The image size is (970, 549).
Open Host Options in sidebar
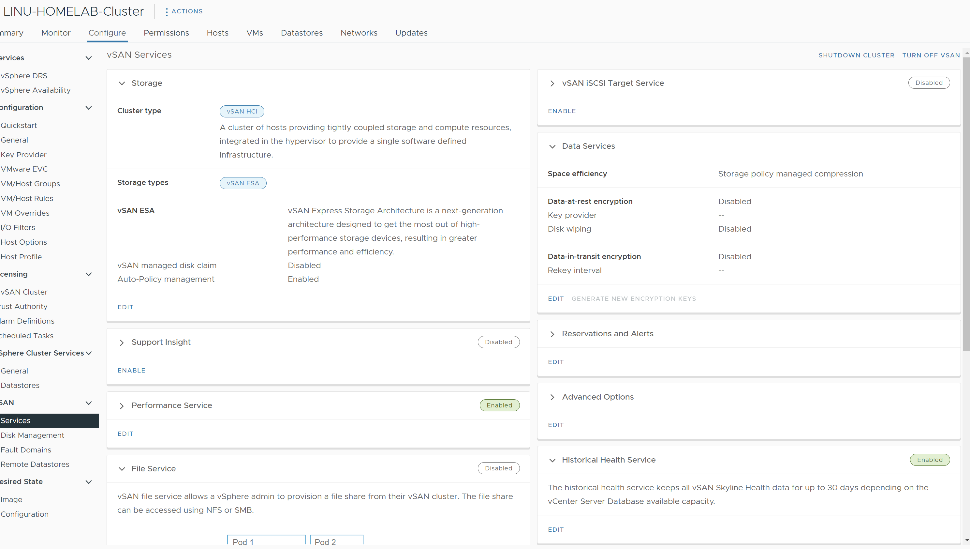coord(24,242)
